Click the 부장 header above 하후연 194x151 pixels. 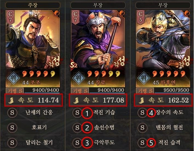click(x=163, y=5)
